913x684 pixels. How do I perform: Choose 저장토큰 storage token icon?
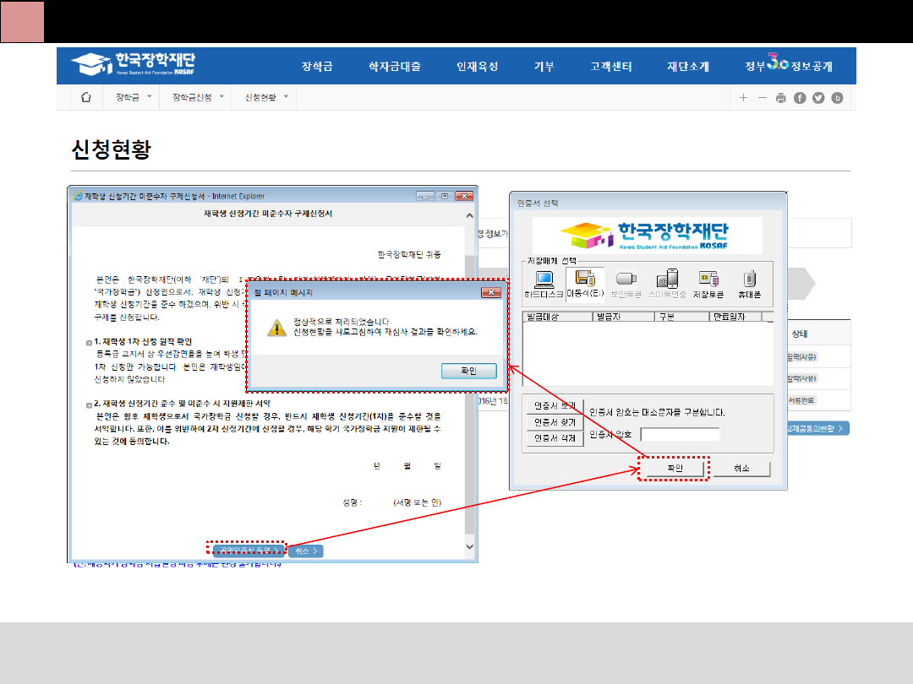[708, 284]
